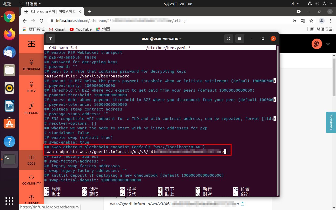Open Docs link in sidebar
The height and width of the screenshot is (210, 336).
pyautogui.click(x=31, y=160)
